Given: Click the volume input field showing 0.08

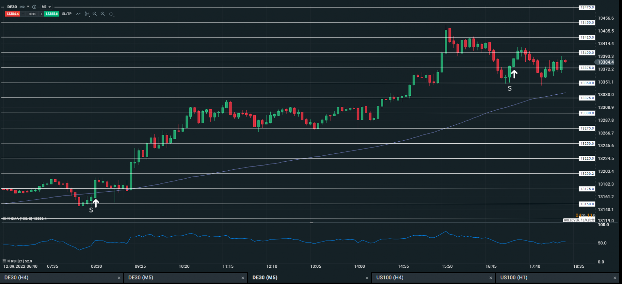Looking at the screenshot, I should [x=32, y=14].
